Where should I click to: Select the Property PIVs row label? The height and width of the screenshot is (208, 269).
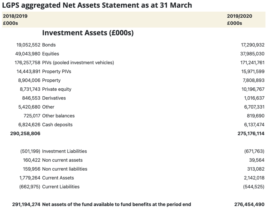click(56, 72)
